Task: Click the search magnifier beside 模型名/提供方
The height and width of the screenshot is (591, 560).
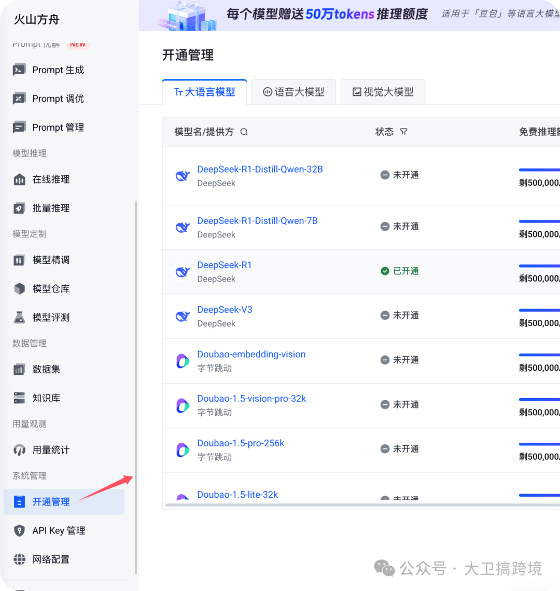Action: [x=244, y=132]
